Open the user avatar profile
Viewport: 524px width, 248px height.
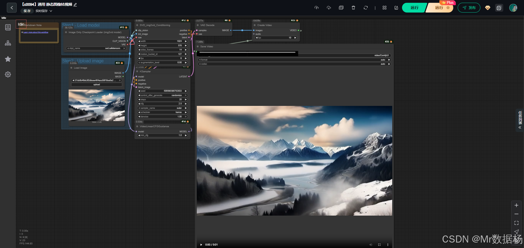coord(513,8)
